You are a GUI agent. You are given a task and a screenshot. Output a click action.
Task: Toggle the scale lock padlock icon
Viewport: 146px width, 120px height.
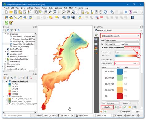point(77,116)
